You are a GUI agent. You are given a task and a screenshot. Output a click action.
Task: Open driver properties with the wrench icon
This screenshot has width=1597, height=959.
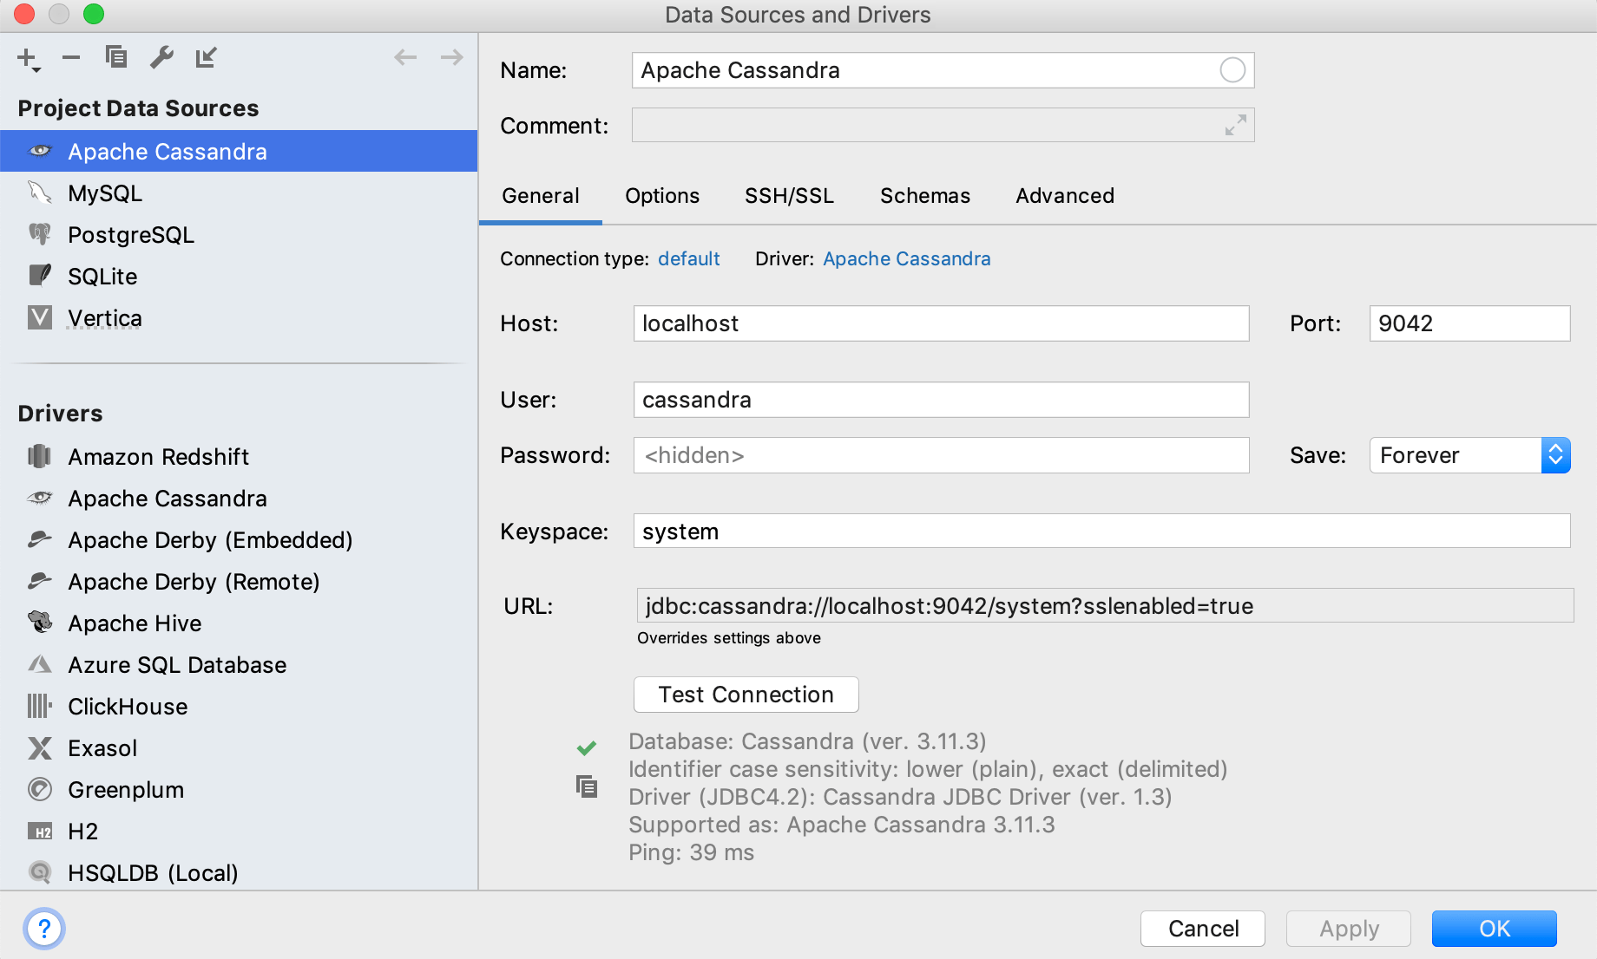click(161, 57)
